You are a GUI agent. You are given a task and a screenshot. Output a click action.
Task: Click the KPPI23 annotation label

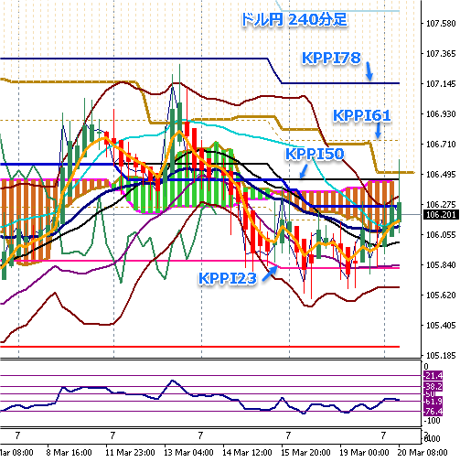(228, 278)
